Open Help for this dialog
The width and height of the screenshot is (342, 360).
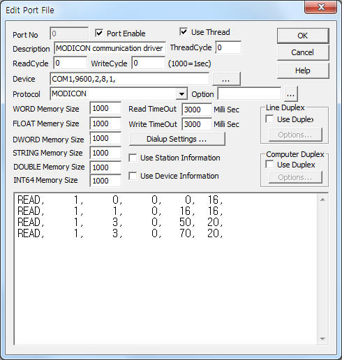(x=303, y=70)
